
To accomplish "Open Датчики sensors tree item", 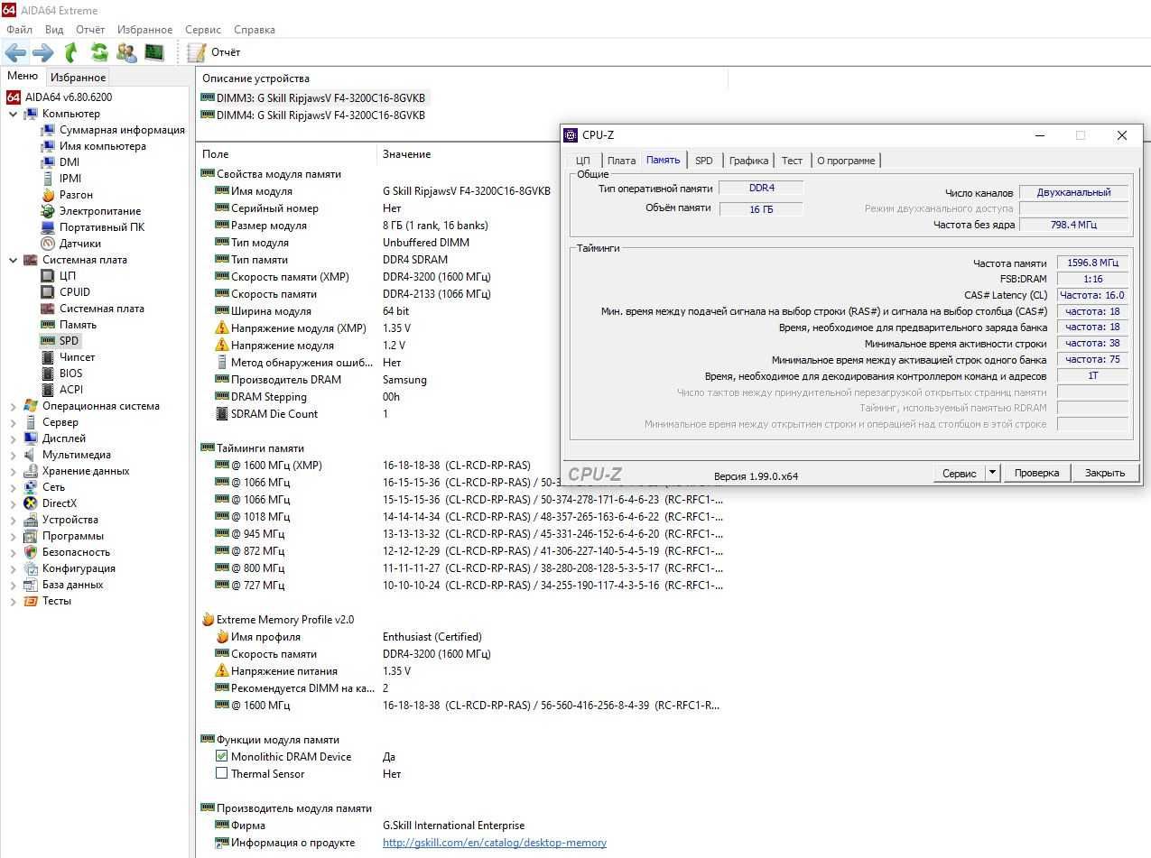I will click(x=80, y=244).
